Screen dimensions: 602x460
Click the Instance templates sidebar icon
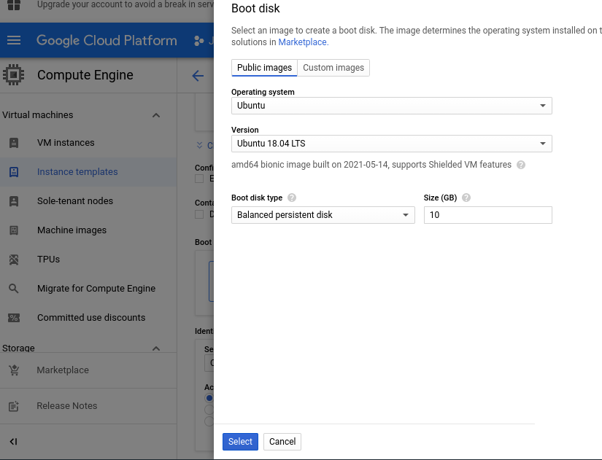(x=14, y=172)
